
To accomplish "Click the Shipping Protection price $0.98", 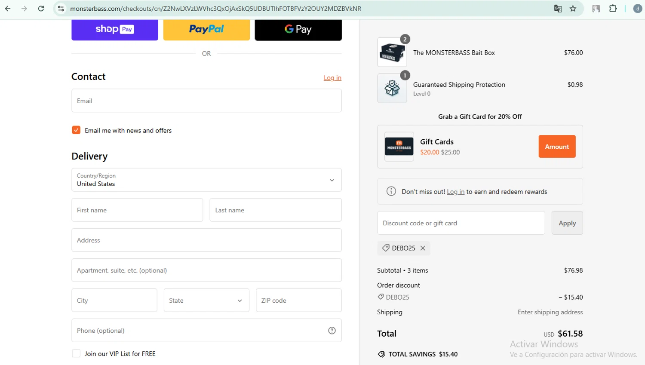I will [x=575, y=85].
